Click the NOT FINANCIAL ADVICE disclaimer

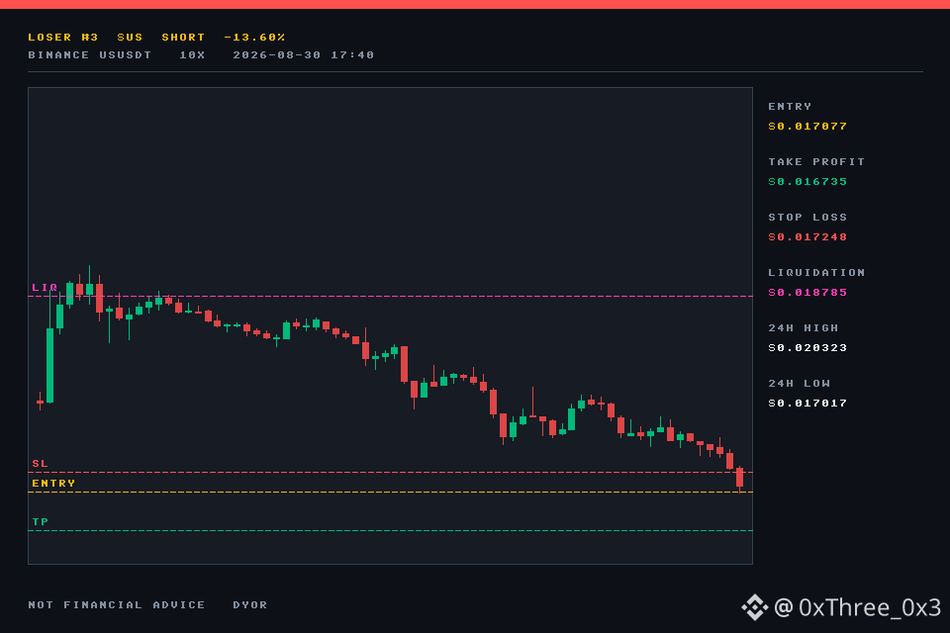pos(117,605)
